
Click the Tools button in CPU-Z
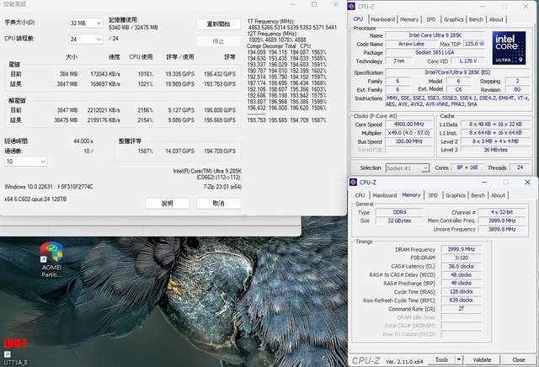pos(441,359)
